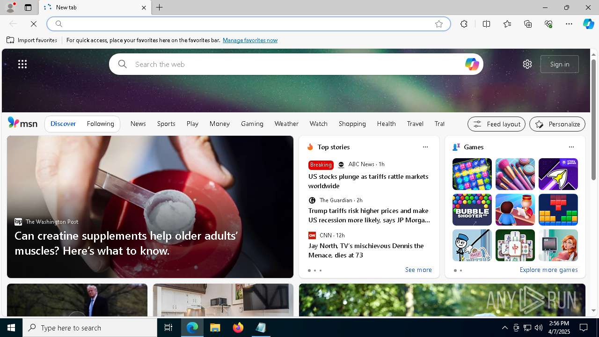This screenshot has height=337, width=599.
Task: Open a new tab with plus button
Action: tap(160, 7)
